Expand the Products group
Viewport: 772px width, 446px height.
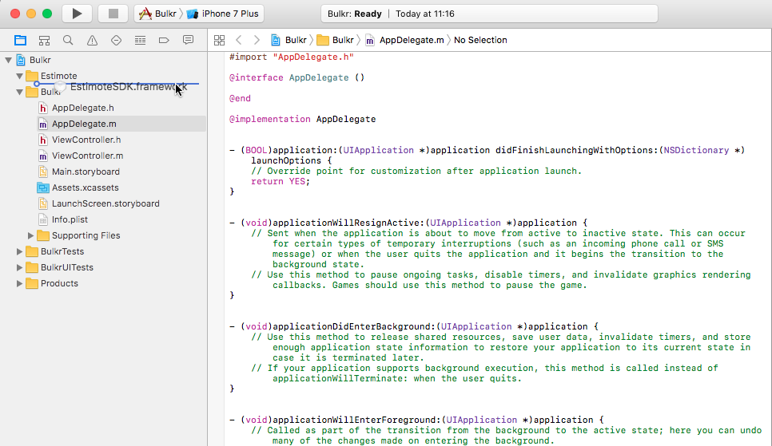pyautogui.click(x=19, y=284)
